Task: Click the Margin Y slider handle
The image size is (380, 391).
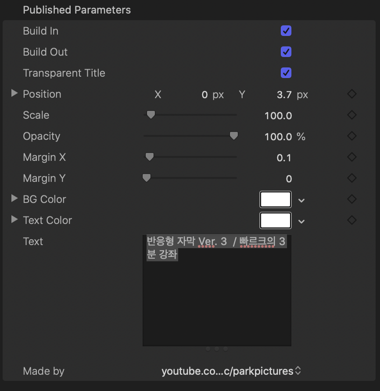Action: 147,178
